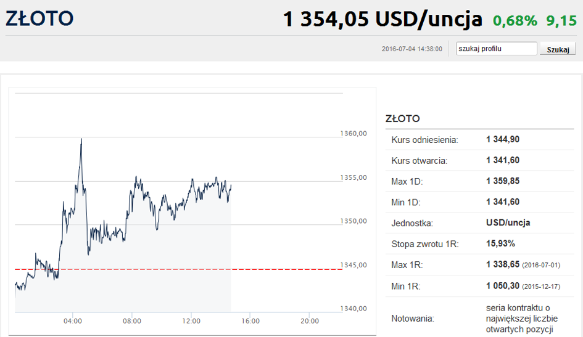Click the green 0,68% change value
Image resolution: width=583 pixels, height=337 pixels.
515,21
